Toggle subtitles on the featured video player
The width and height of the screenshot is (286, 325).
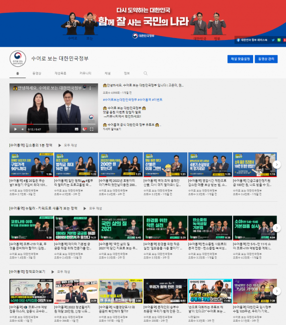[x=76, y=129]
